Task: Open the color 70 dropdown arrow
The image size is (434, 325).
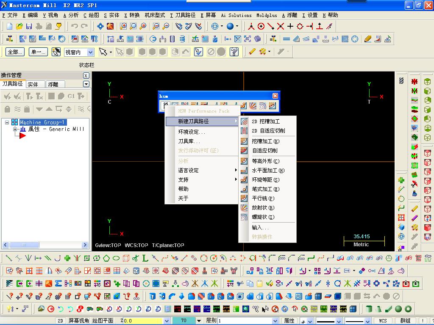Action: (x=199, y=321)
